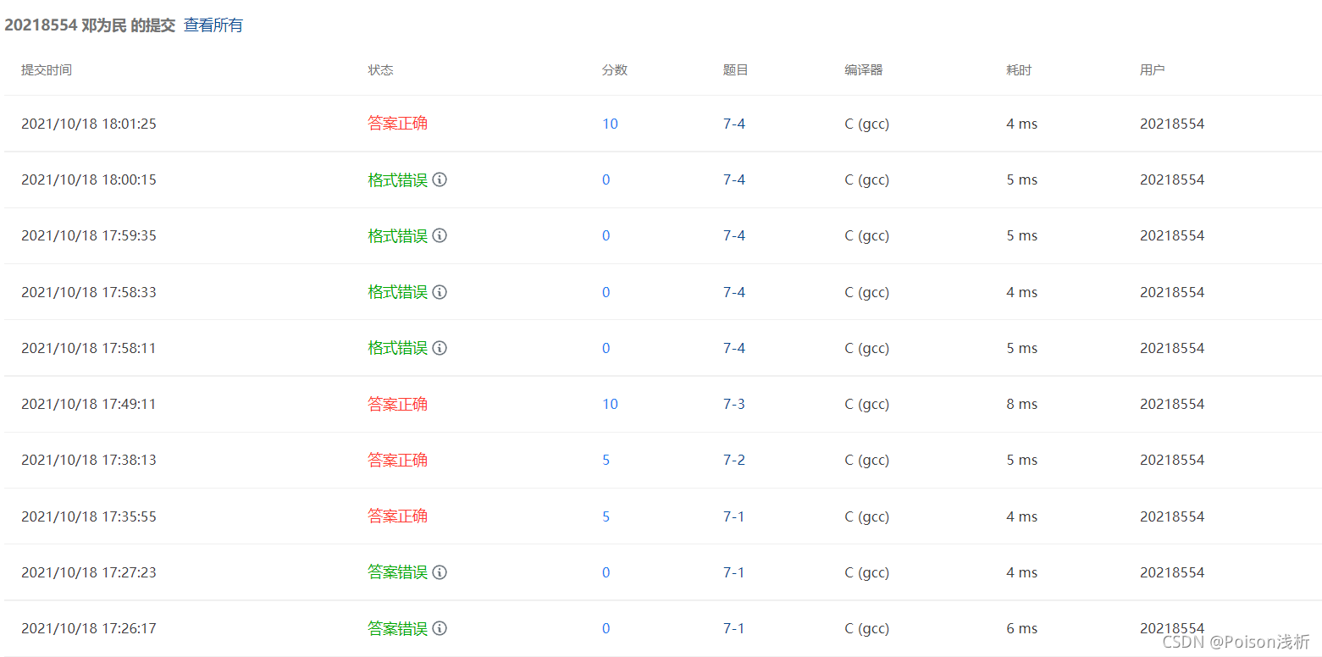This screenshot has height=657, width=1322.
Task: Select the 答案正确 status at 17:49:11
Action: 397,404
